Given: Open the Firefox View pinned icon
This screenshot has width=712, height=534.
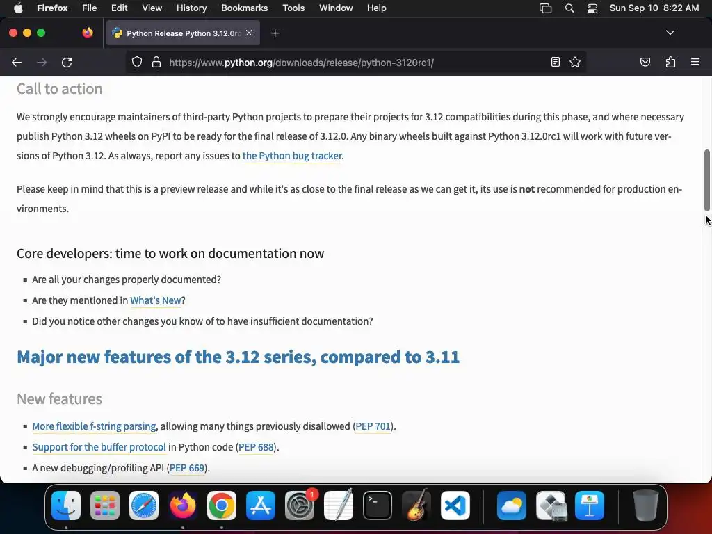Looking at the screenshot, I should (x=88, y=33).
